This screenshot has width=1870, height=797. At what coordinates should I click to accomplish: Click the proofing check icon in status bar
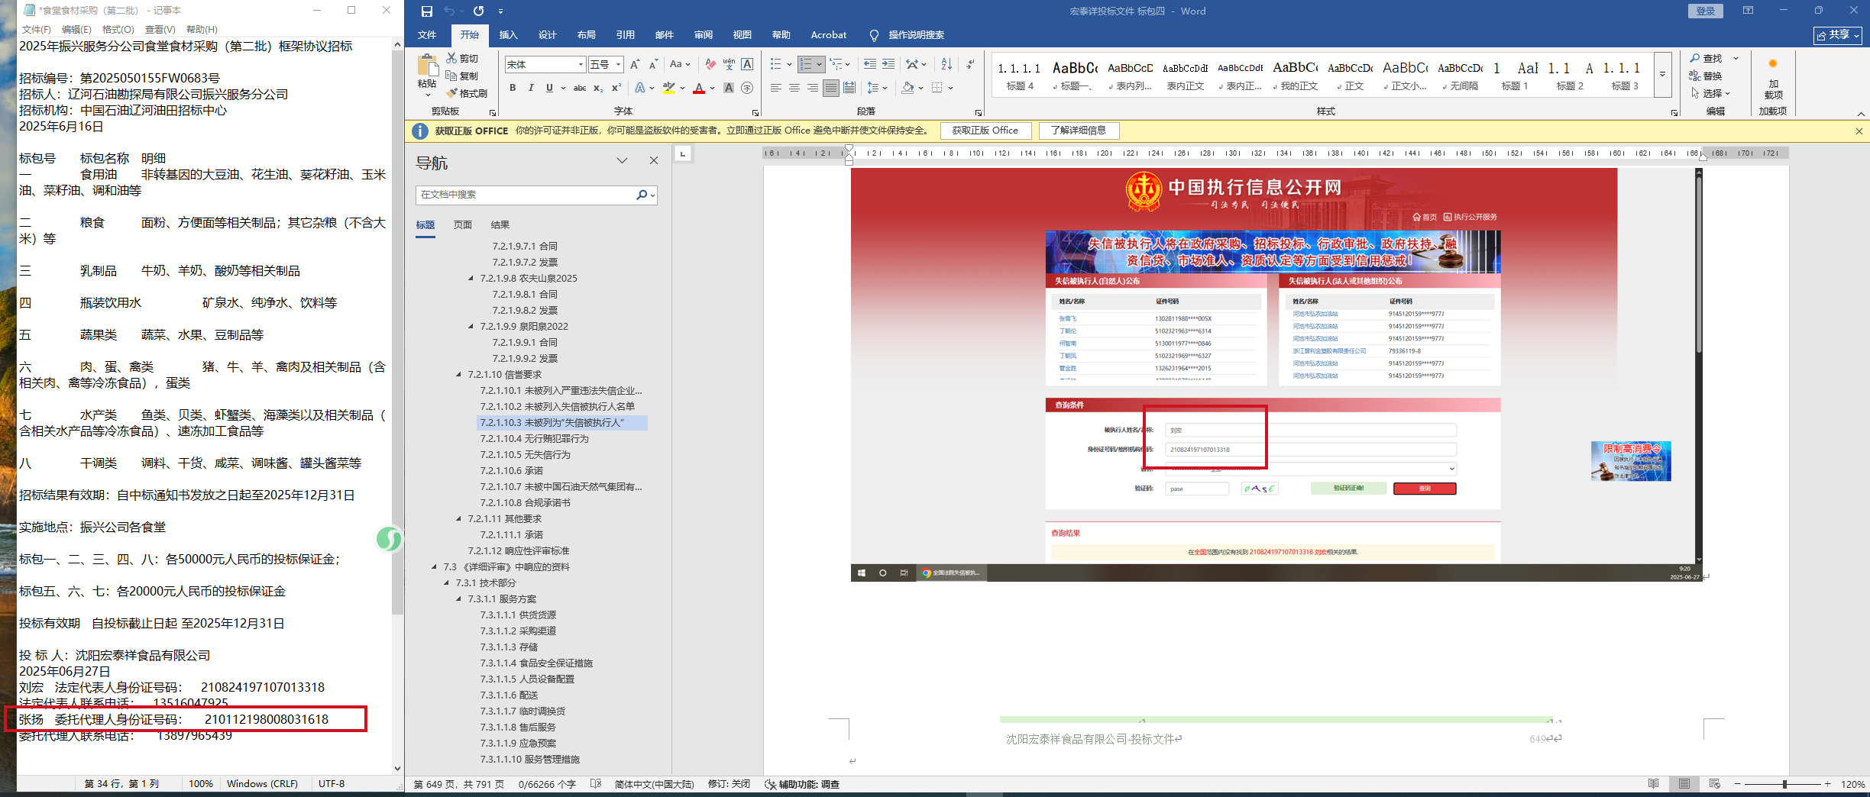[x=596, y=784]
